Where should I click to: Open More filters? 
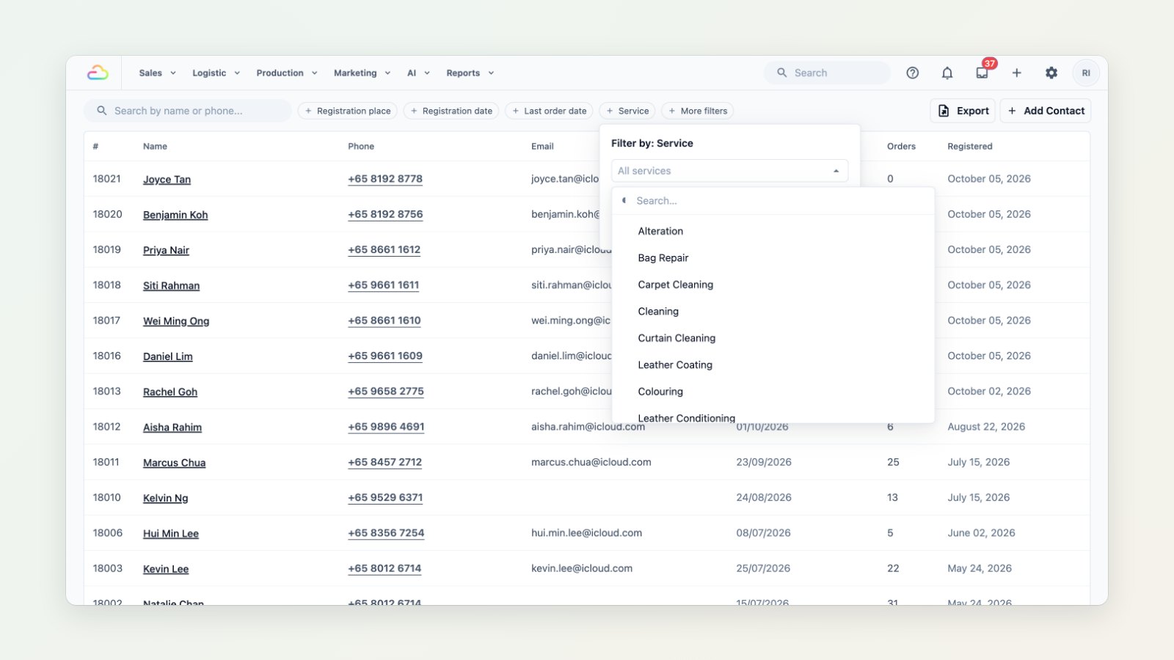(697, 111)
